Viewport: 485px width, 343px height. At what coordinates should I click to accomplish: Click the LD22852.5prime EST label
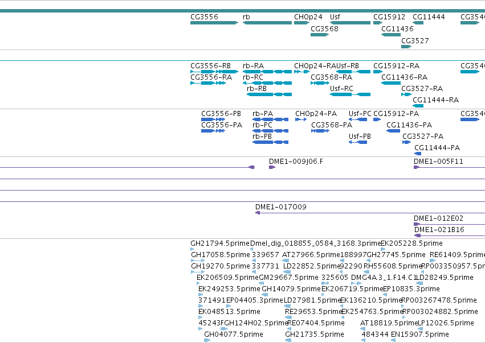coord(312,266)
